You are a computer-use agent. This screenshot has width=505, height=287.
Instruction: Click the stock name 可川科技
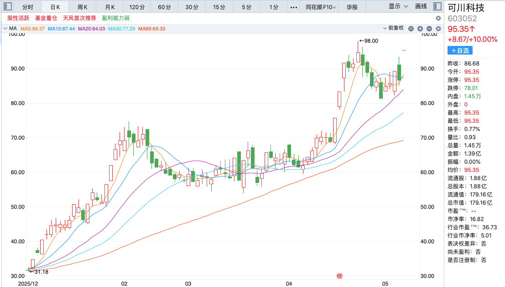(x=466, y=7)
